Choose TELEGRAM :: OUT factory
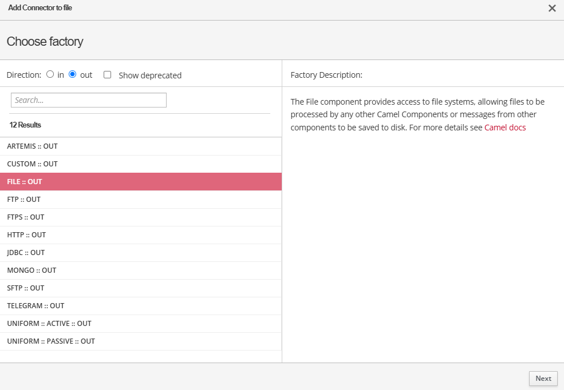 [36, 306]
